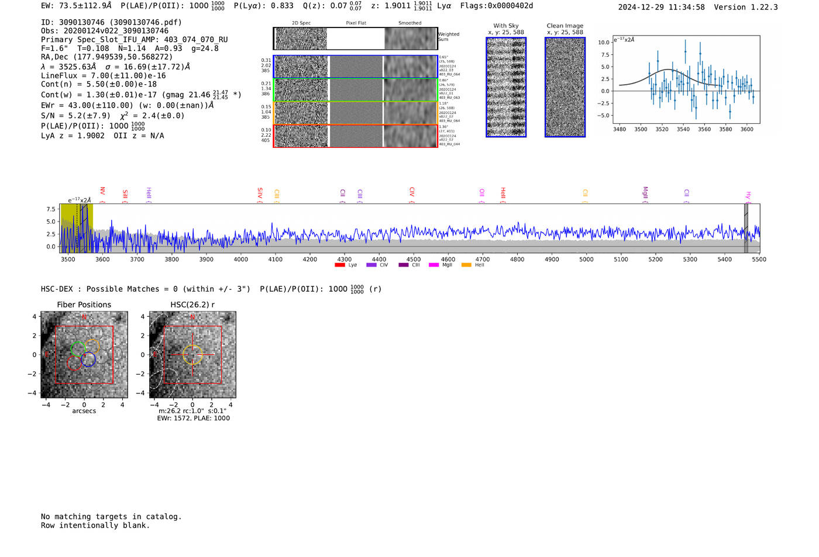The width and height of the screenshot is (819, 557).
Task: Click the ID: 3090130746 line
Action: [x=111, y=22]
